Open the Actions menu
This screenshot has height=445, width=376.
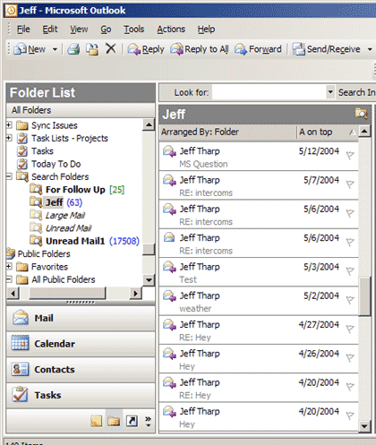171,29
